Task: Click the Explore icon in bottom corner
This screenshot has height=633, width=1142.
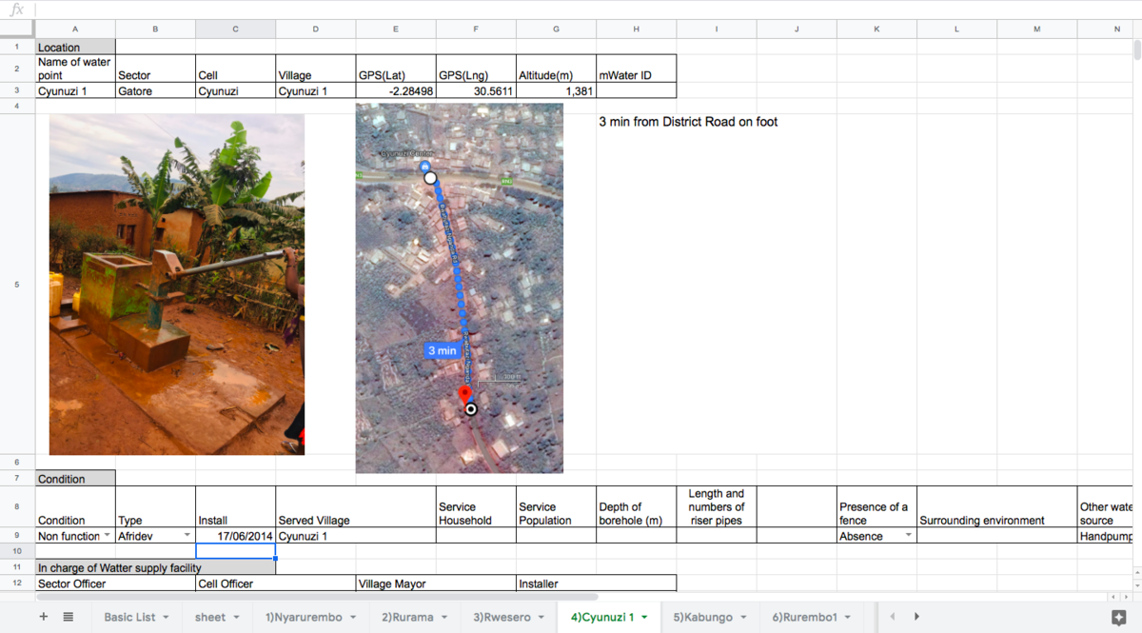Action: pyautogui.click(x=1119, y=617)
